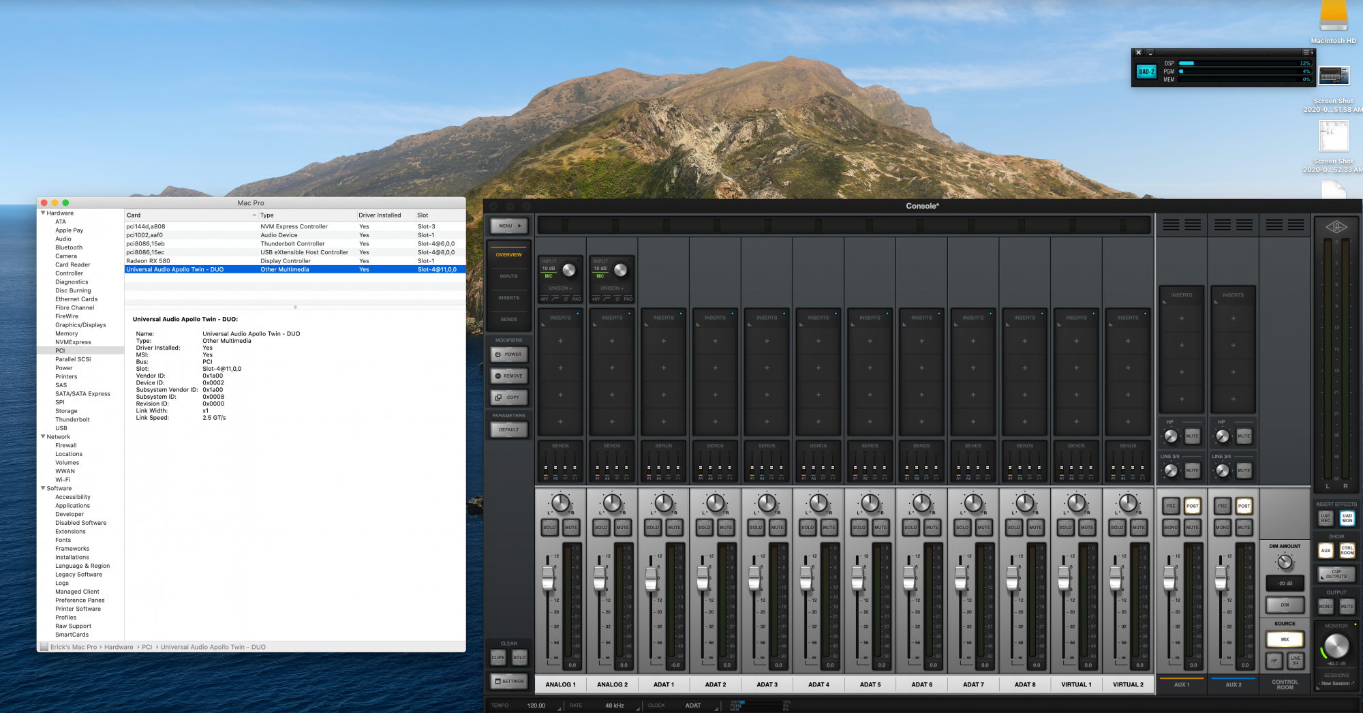Select MIX as control room source
The image size is (1363, 713).
[1285, 639]
